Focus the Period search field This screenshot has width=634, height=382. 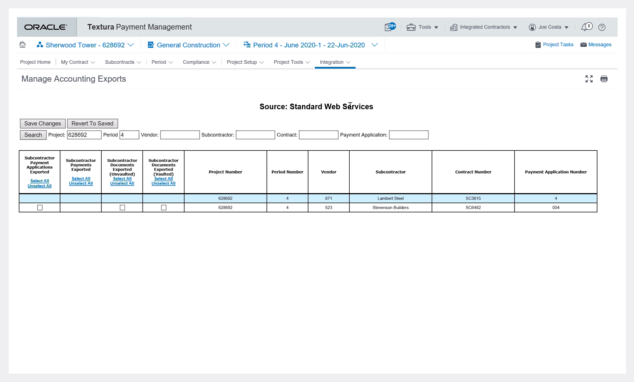pyautogui.click(x=129, y=135)
